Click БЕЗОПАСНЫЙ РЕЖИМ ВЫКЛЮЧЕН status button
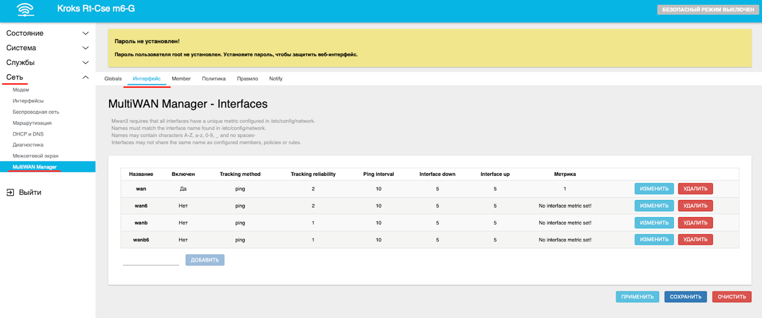This screenshot has height=318, width=762. 707,9
